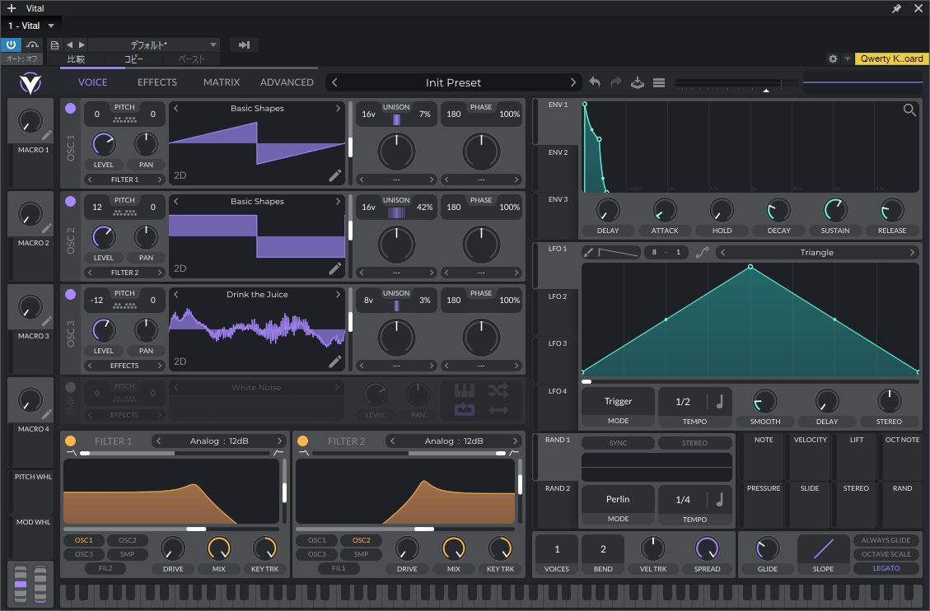
Task: Save preset using the save icon
Action: point(638,82)
